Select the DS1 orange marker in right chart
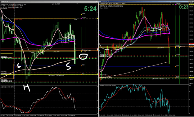194x117 pixels. [176, 67]
